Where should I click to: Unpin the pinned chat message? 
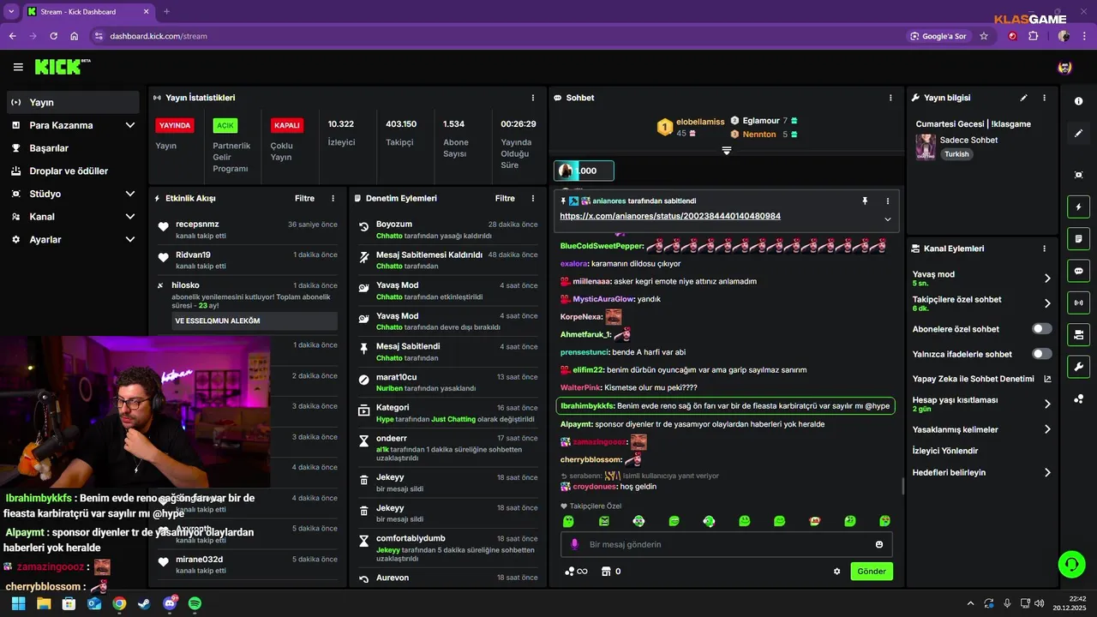pos(865,201)
